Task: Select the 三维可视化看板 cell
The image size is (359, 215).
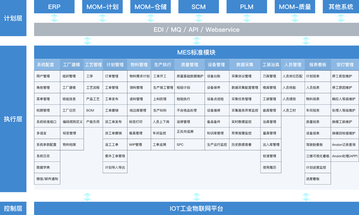Action: coord(318,156)
